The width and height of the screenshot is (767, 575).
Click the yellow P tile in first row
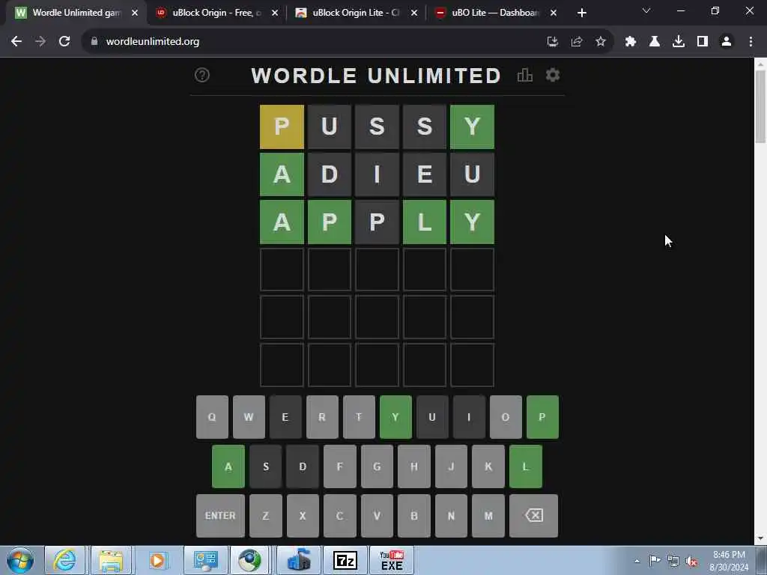tap(282, 127)
